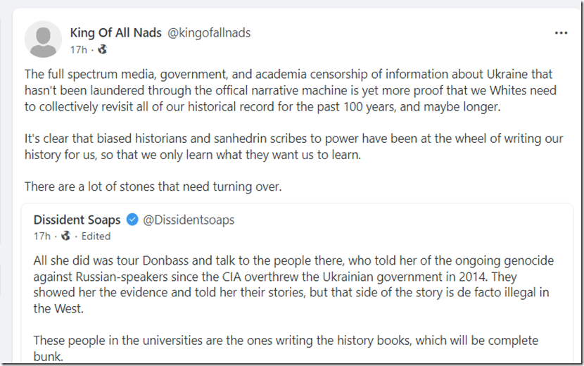Show edit history via the 'Edited' label

[x=96, y=236]
